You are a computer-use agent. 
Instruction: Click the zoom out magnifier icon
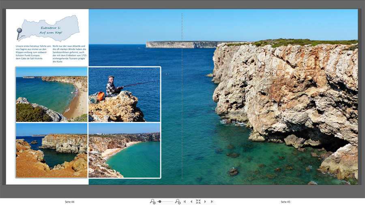point(152,201)
